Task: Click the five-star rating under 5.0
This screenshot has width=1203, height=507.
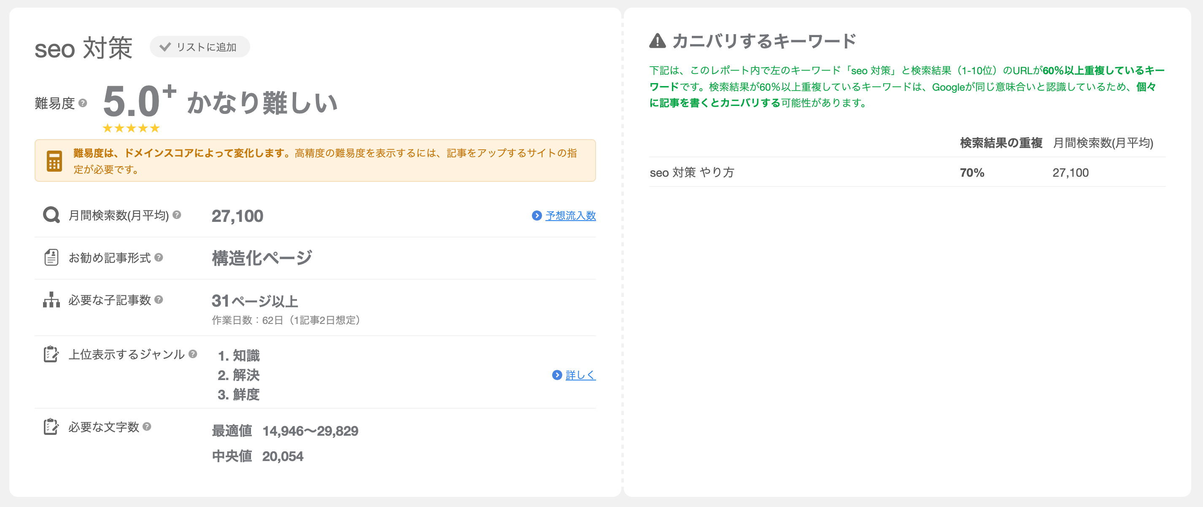Action: 131,128
